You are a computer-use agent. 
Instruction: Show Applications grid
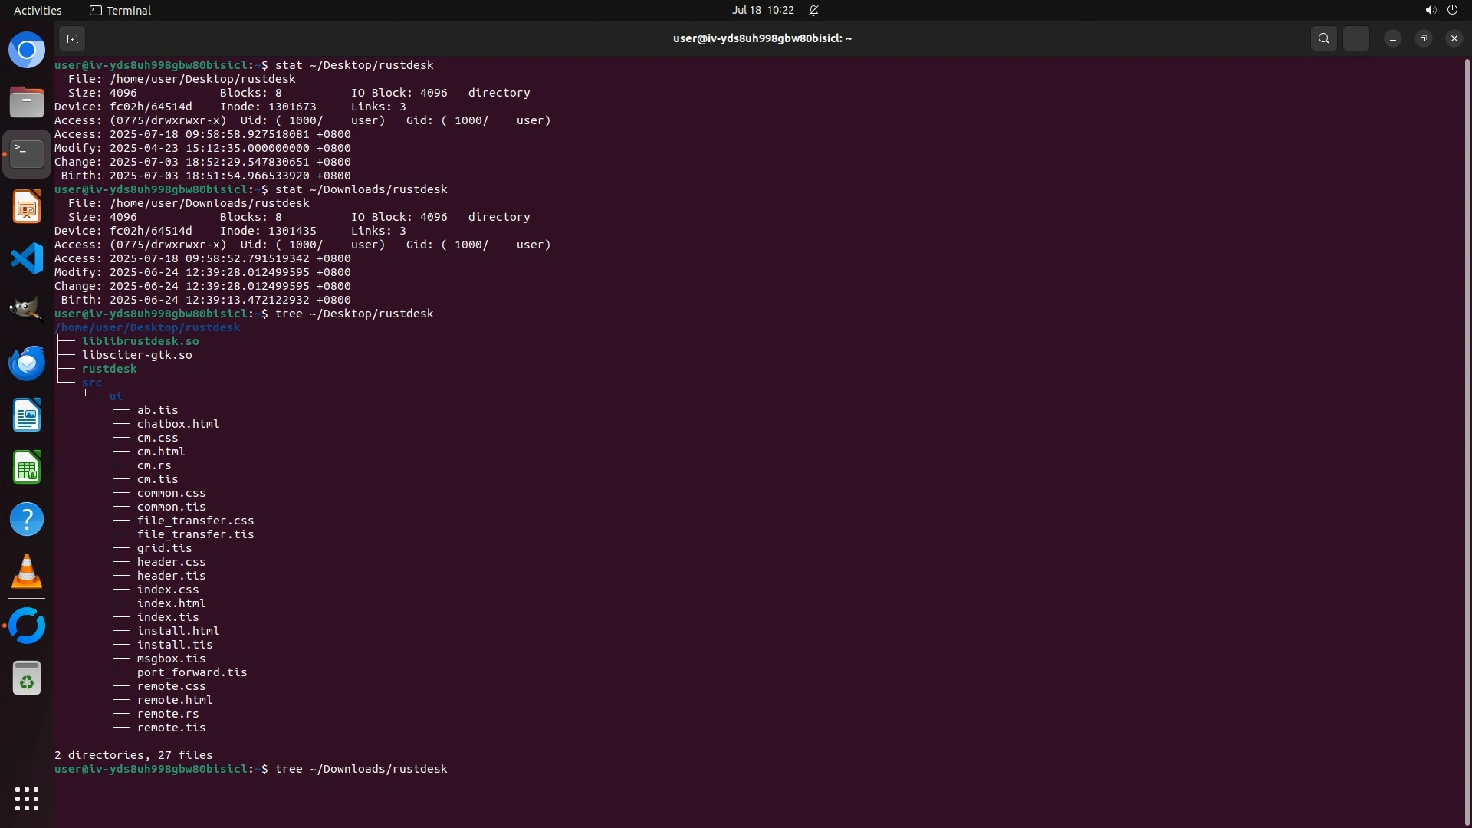click(27, 799)
